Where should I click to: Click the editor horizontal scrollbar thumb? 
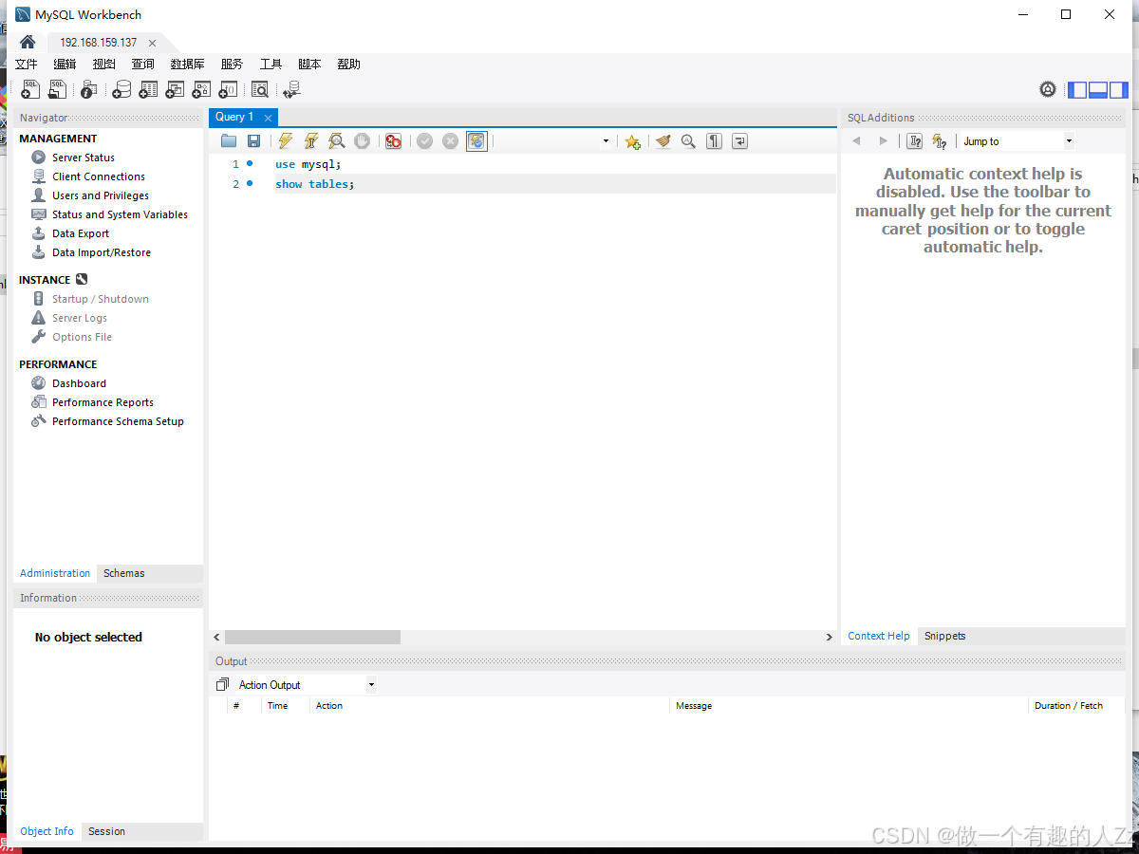point(312,638)
